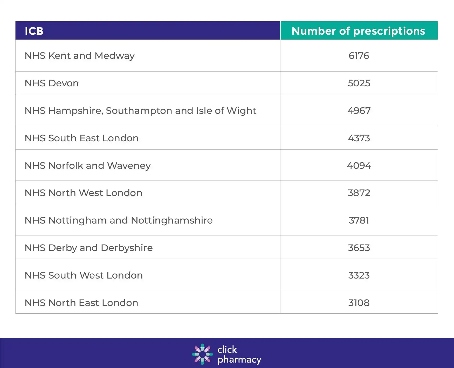
Task: Click the NHS South East London row
Action: [226, 138]
